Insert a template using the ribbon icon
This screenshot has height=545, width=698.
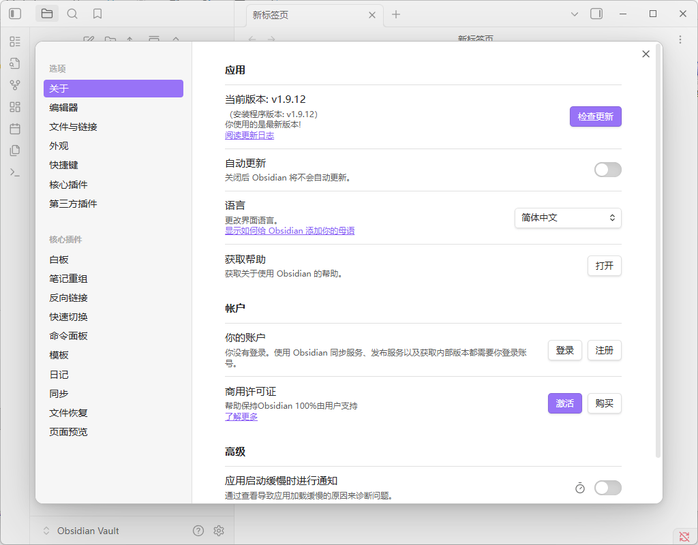[x=15, y=150]
